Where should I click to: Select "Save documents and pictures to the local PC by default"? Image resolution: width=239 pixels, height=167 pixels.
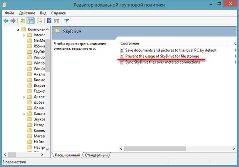[x=171, y=50]
